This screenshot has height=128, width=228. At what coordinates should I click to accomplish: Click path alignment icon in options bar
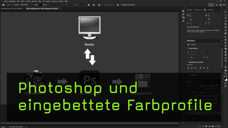point(94,5)
